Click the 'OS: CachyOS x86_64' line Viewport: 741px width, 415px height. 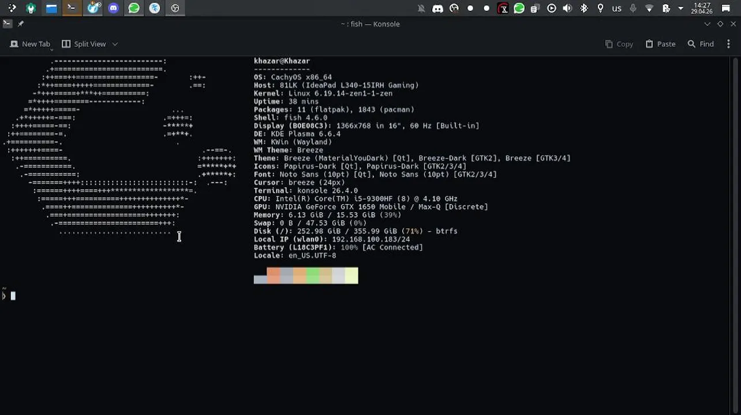[x=293, y=77]
